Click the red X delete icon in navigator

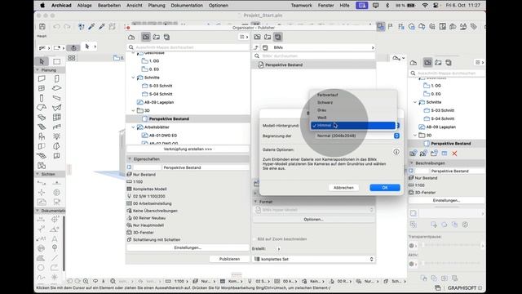454,154
